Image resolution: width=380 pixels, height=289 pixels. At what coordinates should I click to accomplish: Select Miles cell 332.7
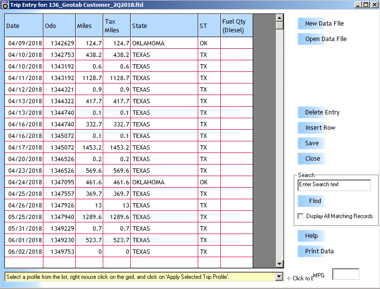pos(89,124)
